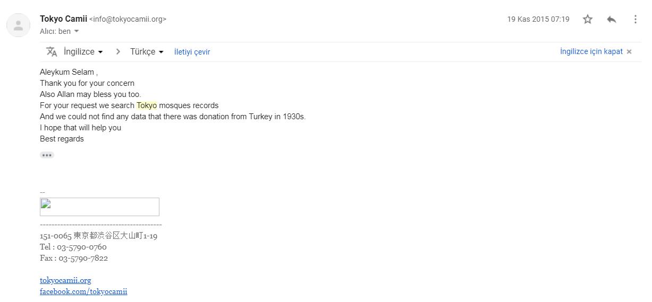The height and width of the screenshot is (302, 652).
Task: Click the Tel 03-5790-0760 phone number
Action: point(82,247)
